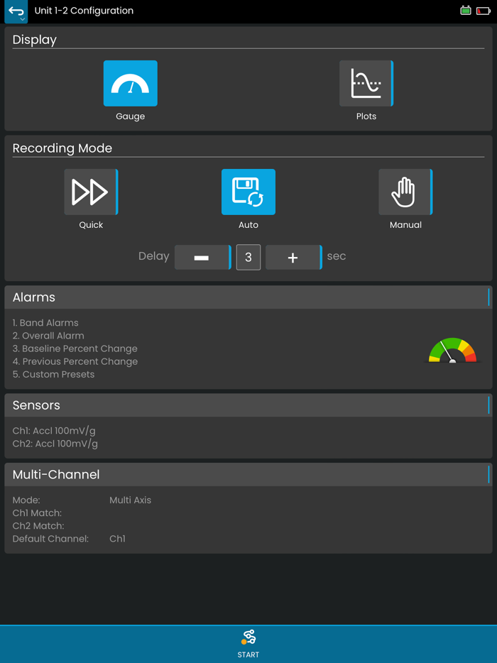Screen dimensions: 497x663
Task: Open the Sensors section header
Action: [248, 405]
